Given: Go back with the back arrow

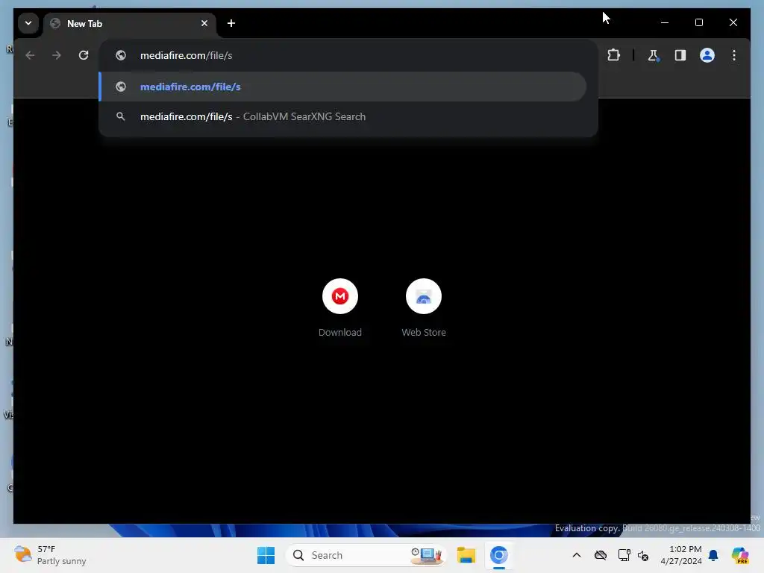Looking at the screenshot, I should [x=30, y=55].
